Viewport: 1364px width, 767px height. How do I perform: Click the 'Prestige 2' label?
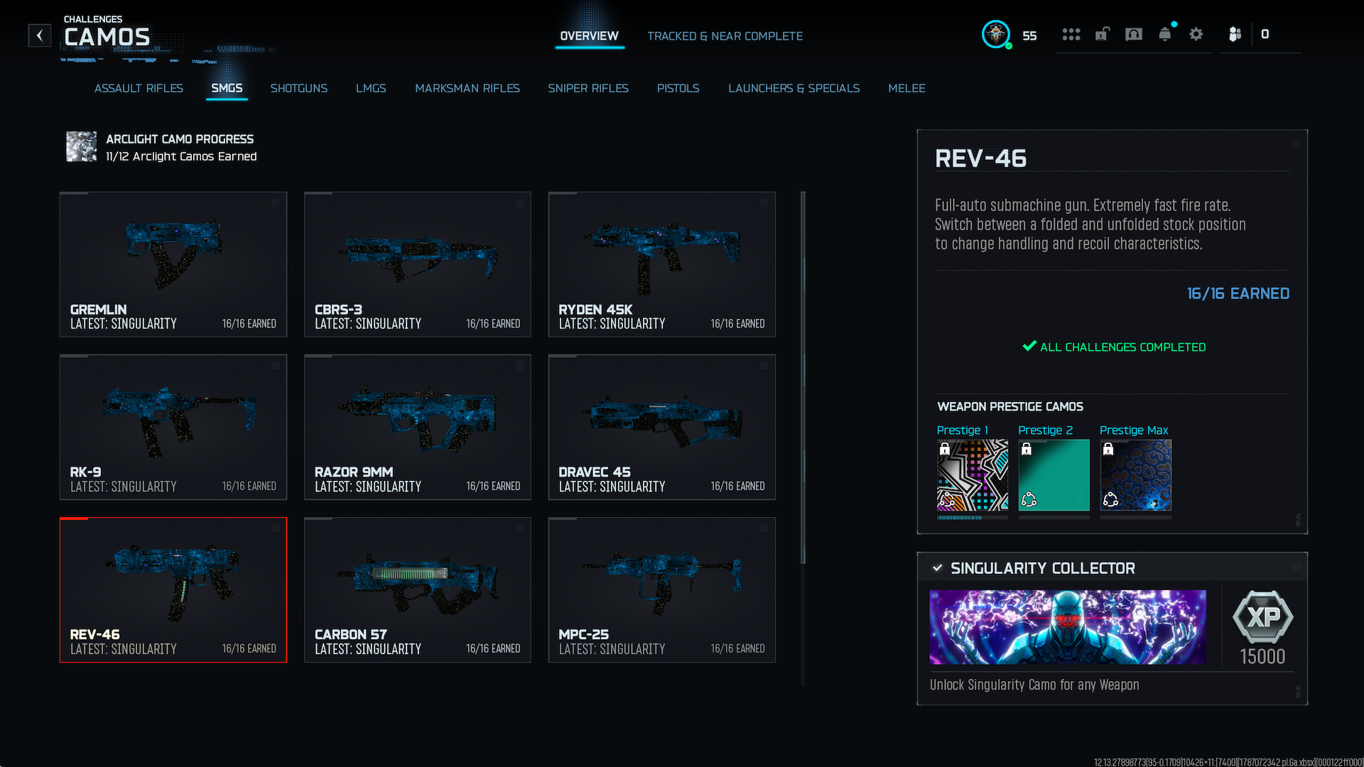1045,430
